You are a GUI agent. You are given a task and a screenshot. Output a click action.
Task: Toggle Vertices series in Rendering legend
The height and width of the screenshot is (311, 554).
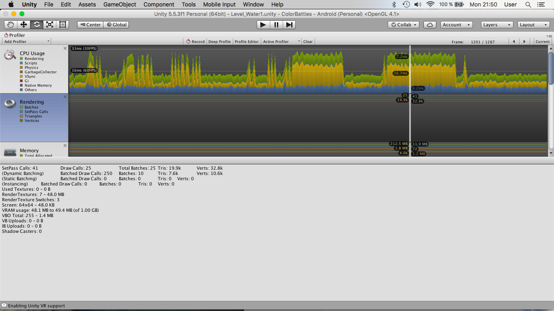pos(30,121)
